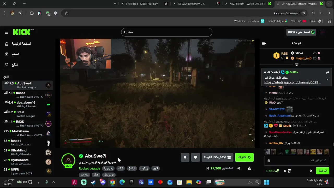Open Epic Games Launcher from taskbar
This screenshot has height=188, width=334.
pos(132,182)
